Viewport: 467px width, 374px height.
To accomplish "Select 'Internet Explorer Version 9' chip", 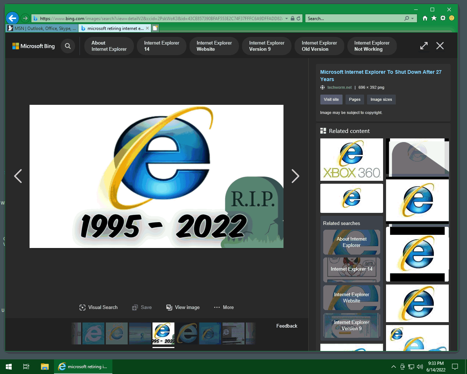I will point(266,46).
